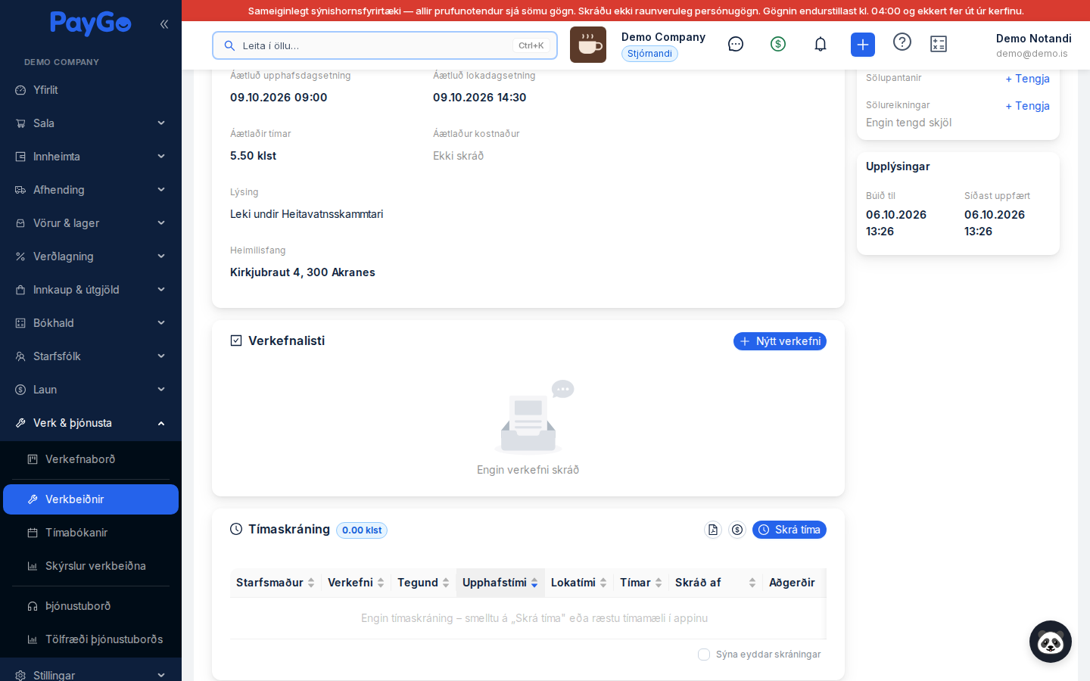Click the document export icon in Tímaskráning
The image size is (1090, 681).
point(713,530)
